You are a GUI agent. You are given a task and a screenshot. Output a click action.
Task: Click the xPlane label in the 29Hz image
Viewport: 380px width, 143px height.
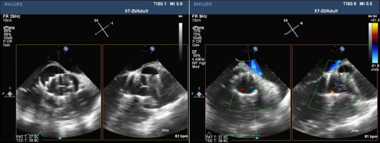pyautogui.click(x=9, y=27)
